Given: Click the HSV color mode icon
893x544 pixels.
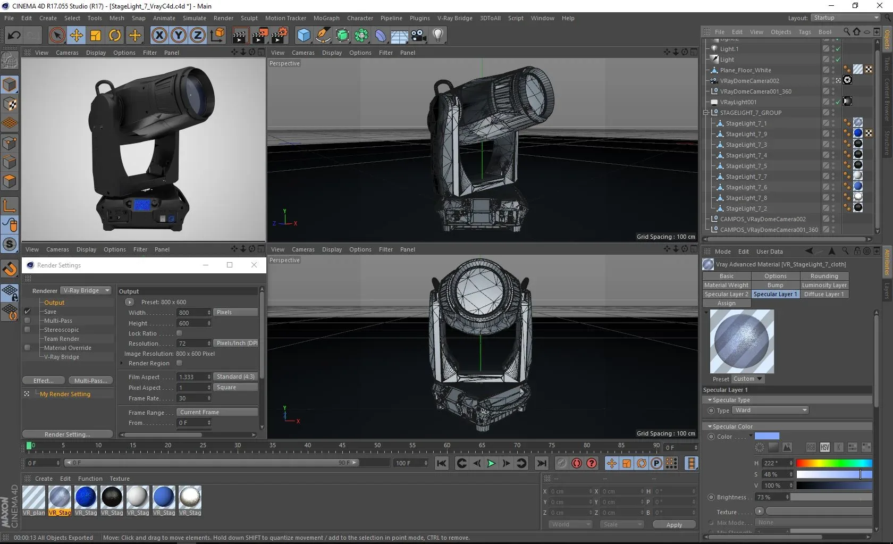Looking at the screenshot, I should pos(825,447).
